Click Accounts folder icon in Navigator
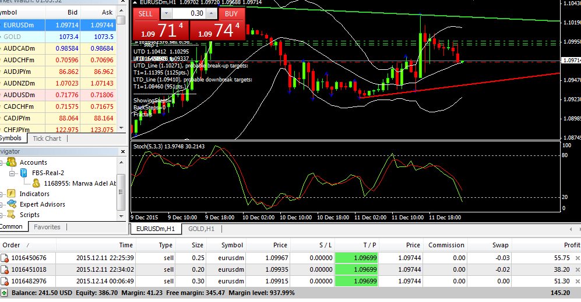 click(12, 162)
